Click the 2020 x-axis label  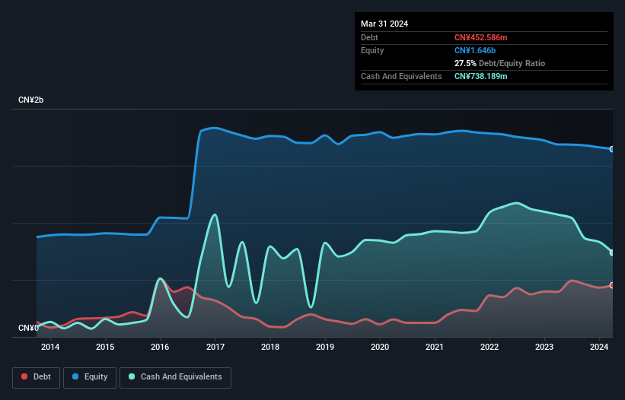[x=380, y=347]
